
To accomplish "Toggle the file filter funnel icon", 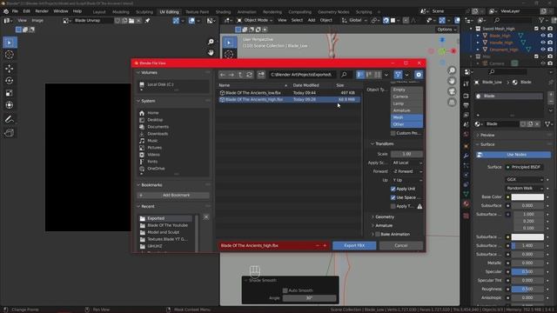I will tap(398, 75).
